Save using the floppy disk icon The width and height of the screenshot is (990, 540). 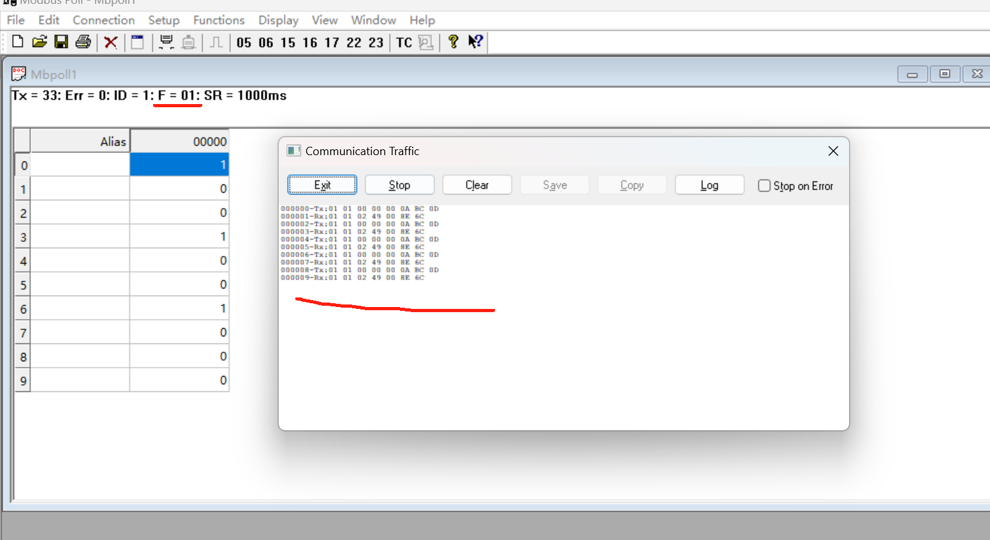click(61, 42)
